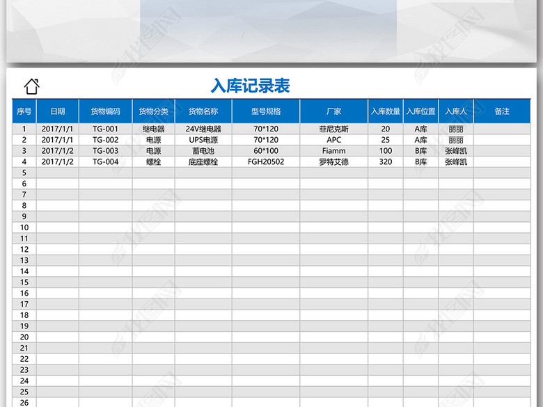The height and width of the screenshot is (407, 543).
Task: Select the 螺栓 category cell
Action: (x=153, y=162)
